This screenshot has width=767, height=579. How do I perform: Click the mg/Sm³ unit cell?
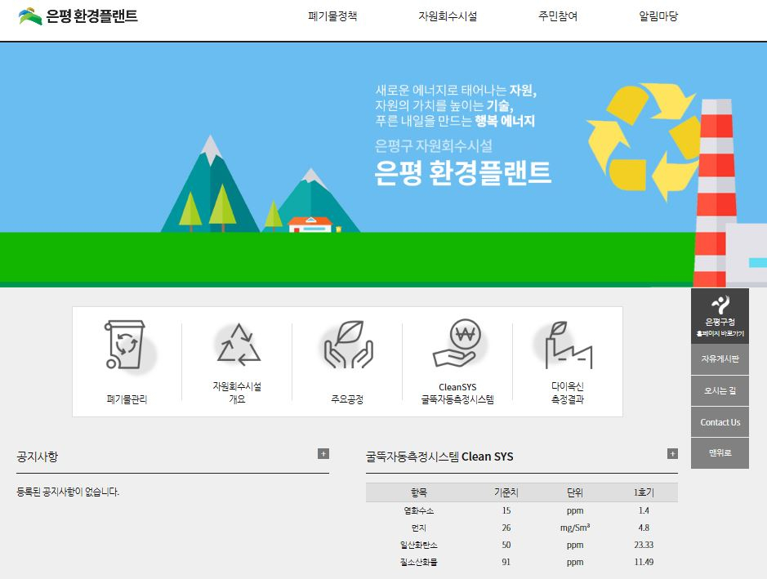click(x=575, y=528)
